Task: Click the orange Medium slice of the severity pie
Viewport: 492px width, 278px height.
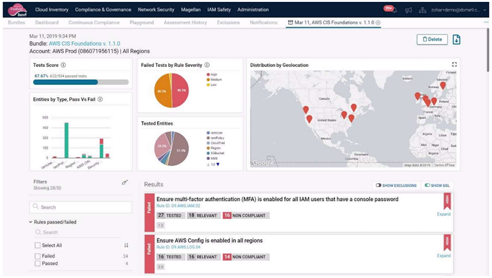Action: point(162,91)
